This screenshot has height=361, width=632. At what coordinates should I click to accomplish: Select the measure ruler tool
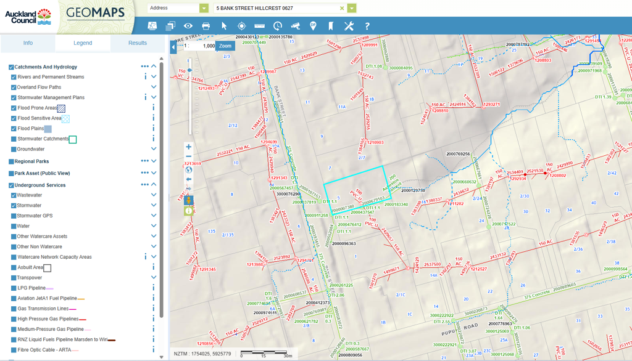point(259,26)
